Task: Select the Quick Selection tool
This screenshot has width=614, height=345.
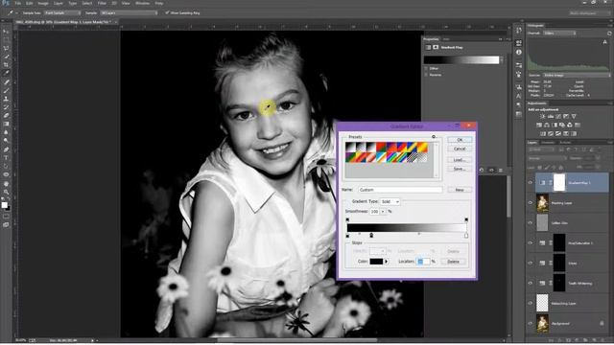Action: [x=6, y=57]
